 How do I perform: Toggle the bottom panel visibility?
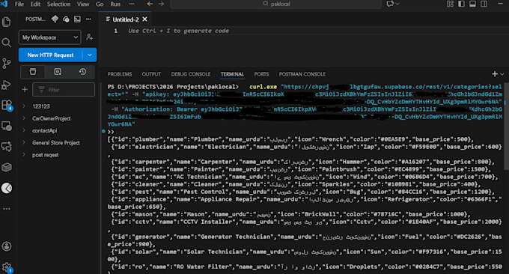pyautogui.click(x=472, y=4)
